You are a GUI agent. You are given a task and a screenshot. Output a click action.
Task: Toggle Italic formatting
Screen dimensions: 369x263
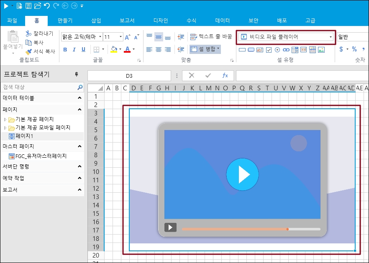74,49
